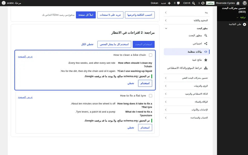The width and height of the screenshot is (248, 155).
Task: Open تحسين محركات البحث (SEO) menu heading
Action: pyautogui.click(x=234, y=10)
